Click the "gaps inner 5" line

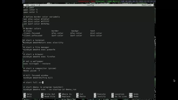pos(30,10)
